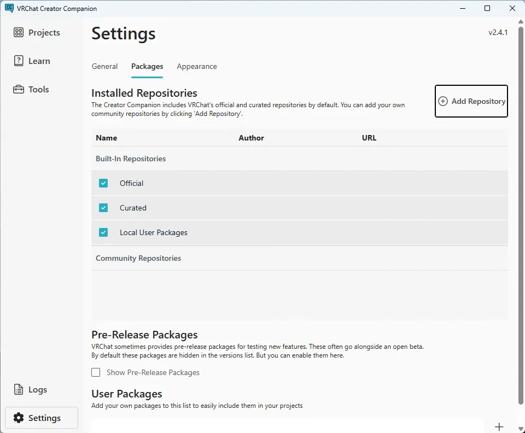Click the Built-In Repositories group row

coord(299,159)
